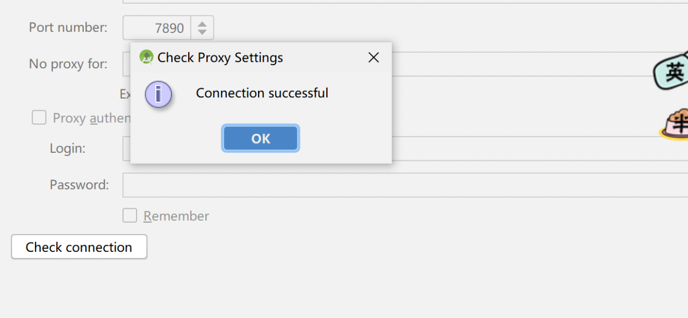Screen dimensions: 688x318
Task: Click the Port number label
Action: point(68,27)
